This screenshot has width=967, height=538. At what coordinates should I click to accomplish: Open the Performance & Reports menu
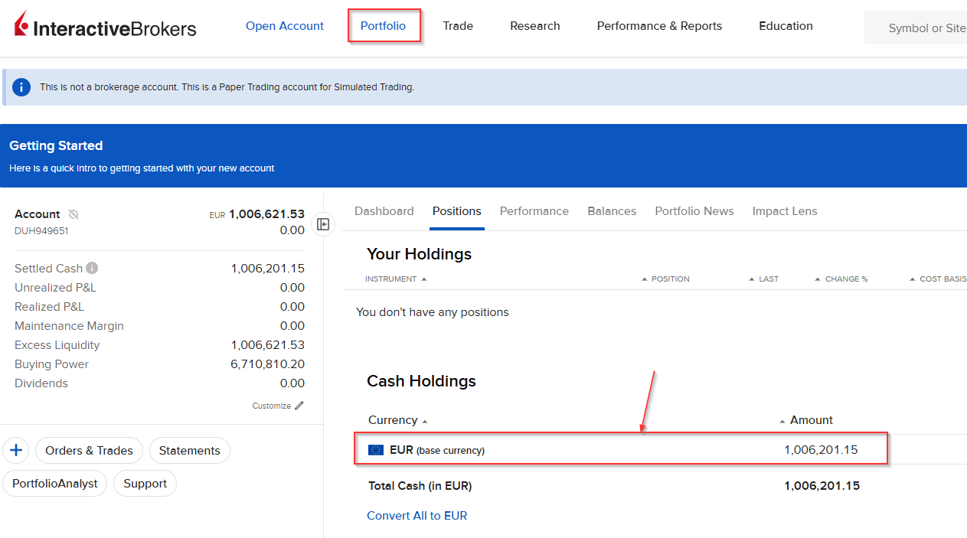click(x=659, y=25)
